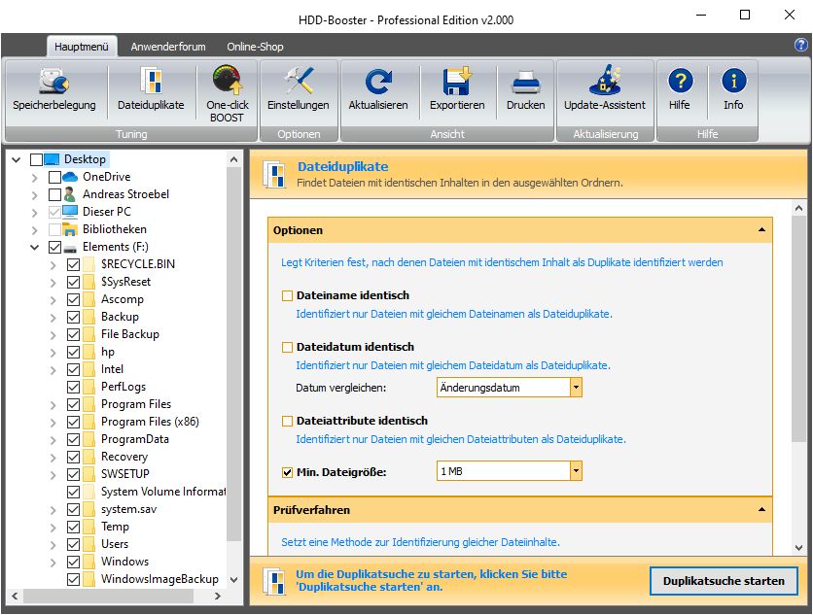The width and height of the screenshot is (813, 615).
Task: Enable the Dateiname identisch checkbox
Action: 287,296
